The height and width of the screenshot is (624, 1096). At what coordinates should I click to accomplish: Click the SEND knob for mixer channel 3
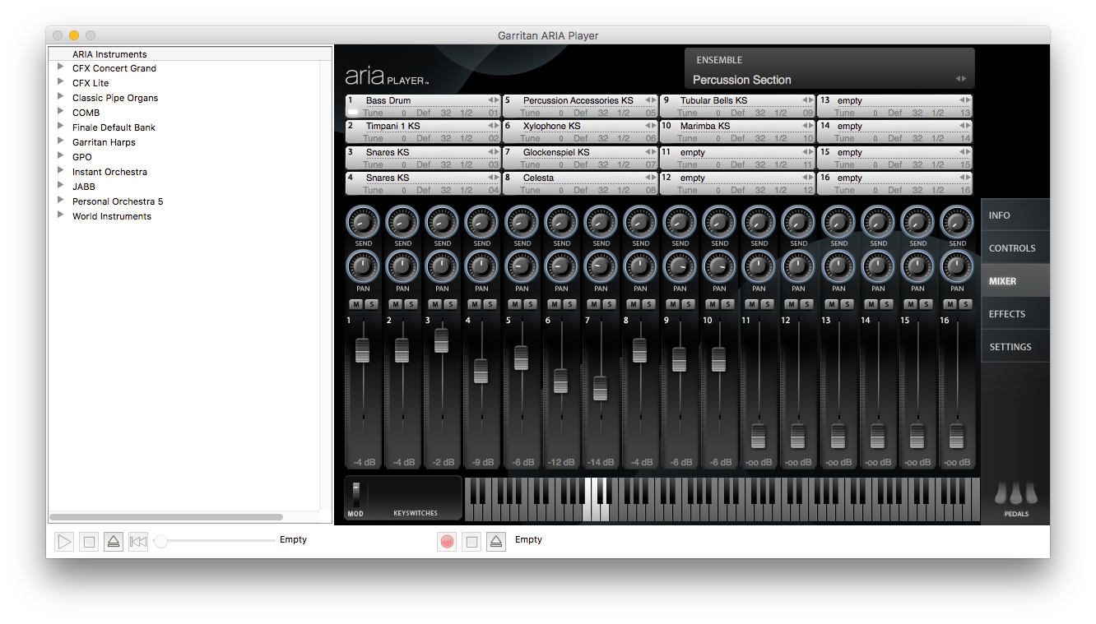click(442, 222)
